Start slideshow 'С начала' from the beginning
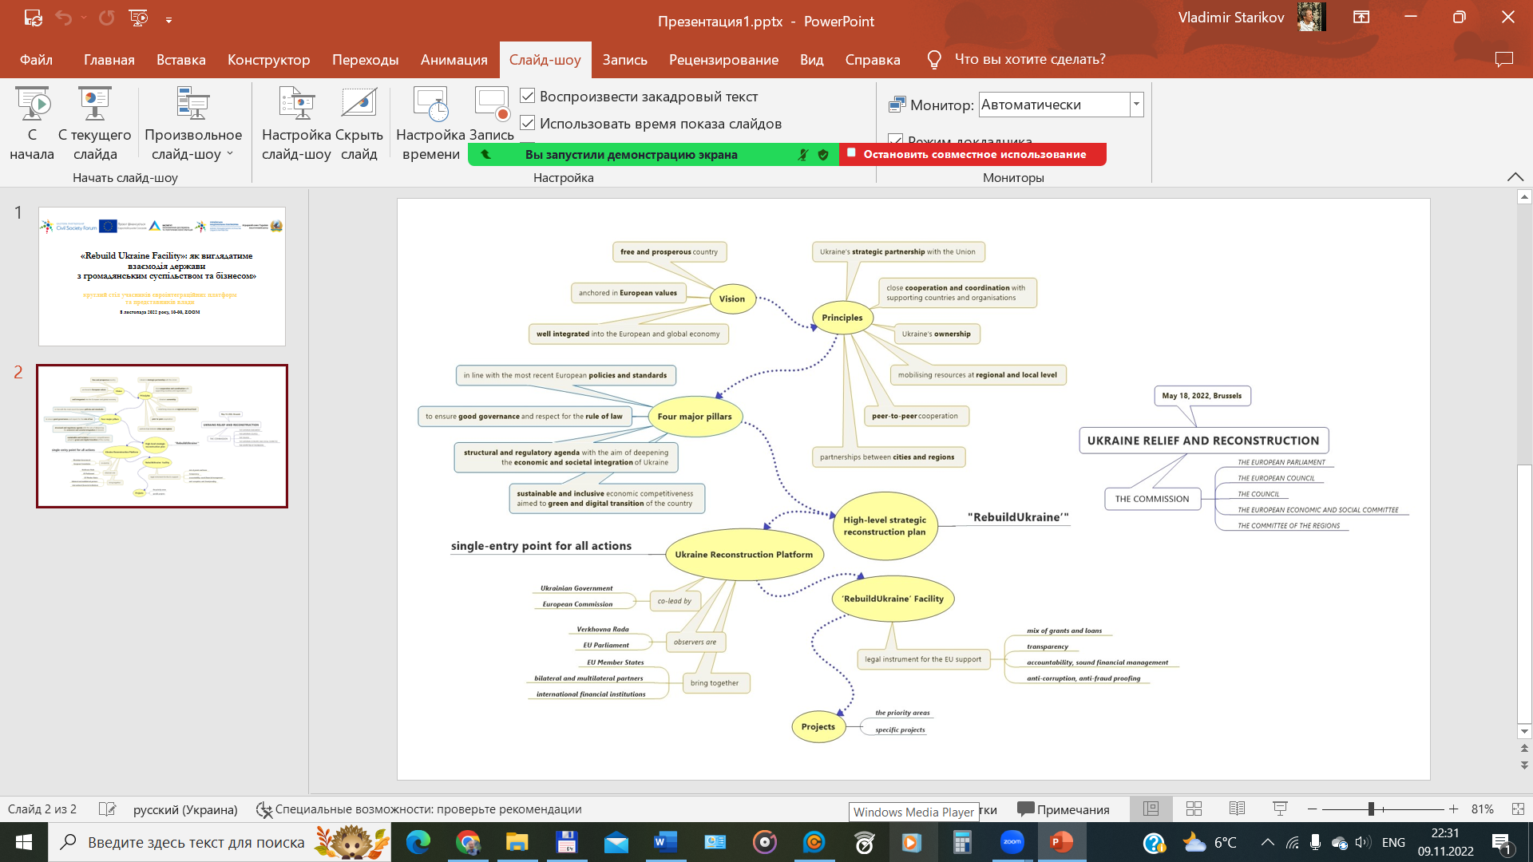This screenshot has height=862, width=1533. tap(32, 125)
